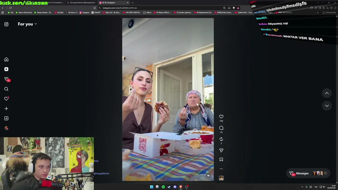Open Discord from the taskbar
The image size is (338, 190).
175,187
